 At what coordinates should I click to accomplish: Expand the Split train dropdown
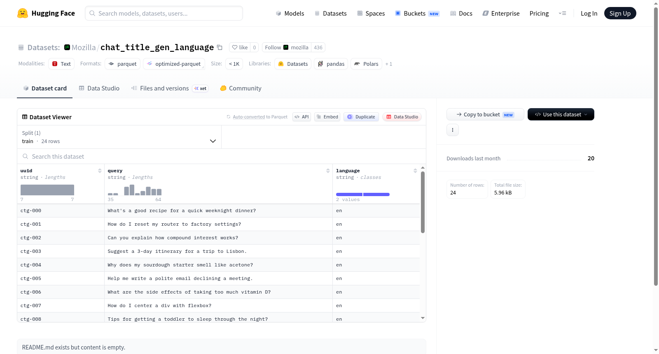pyautogui.click(x=119, y=137)
